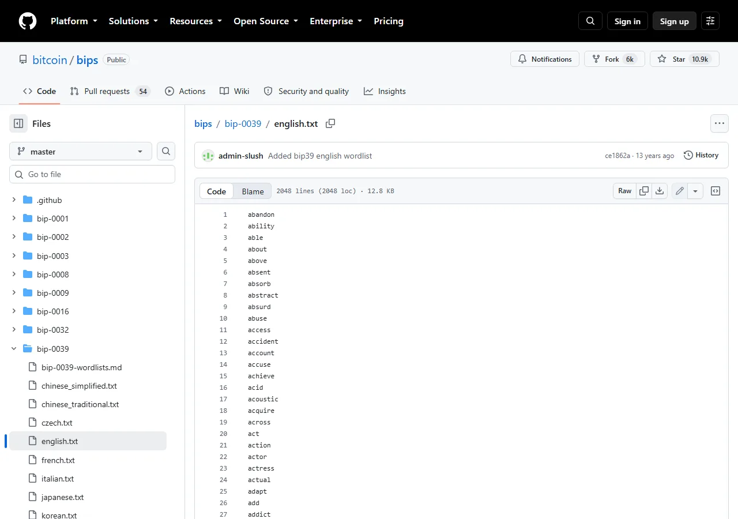Open the Code repository tab
The height and width of the screenshot is (519, 738).
[39, 91]
